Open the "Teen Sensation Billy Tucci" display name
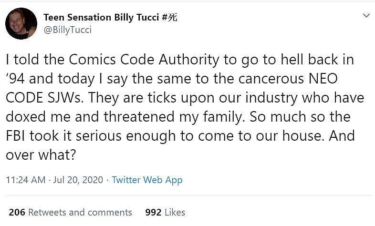The image size is (375, 226). [x=101, y=18]
